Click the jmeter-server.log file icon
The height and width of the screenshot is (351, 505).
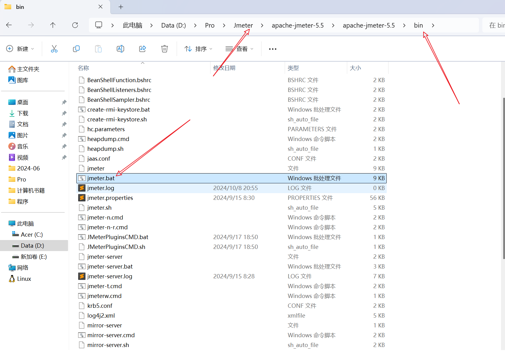(x=82, y=276)
